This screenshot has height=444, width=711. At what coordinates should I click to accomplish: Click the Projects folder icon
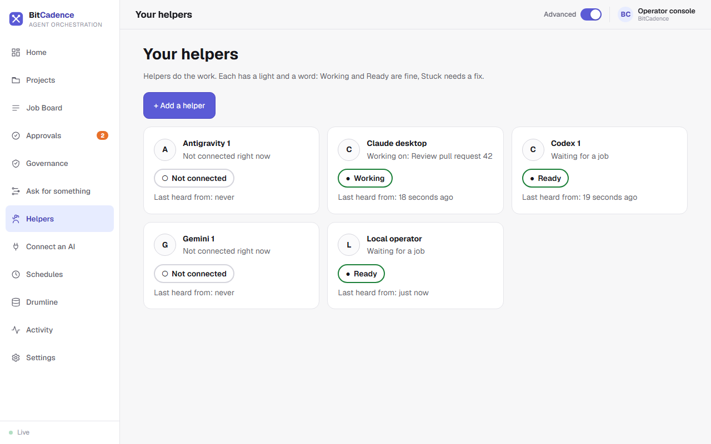[16, 80]
